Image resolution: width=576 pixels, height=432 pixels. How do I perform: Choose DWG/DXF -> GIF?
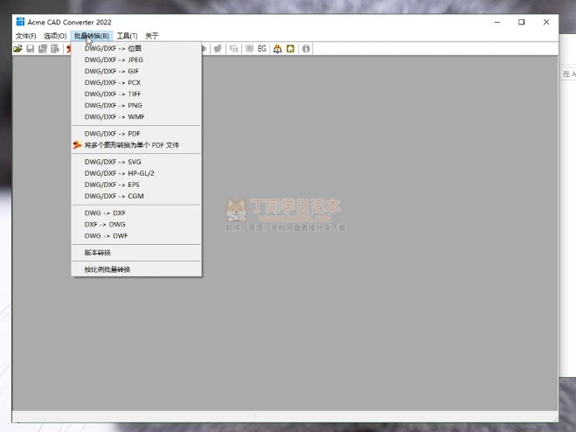click(x=136, y=71)
